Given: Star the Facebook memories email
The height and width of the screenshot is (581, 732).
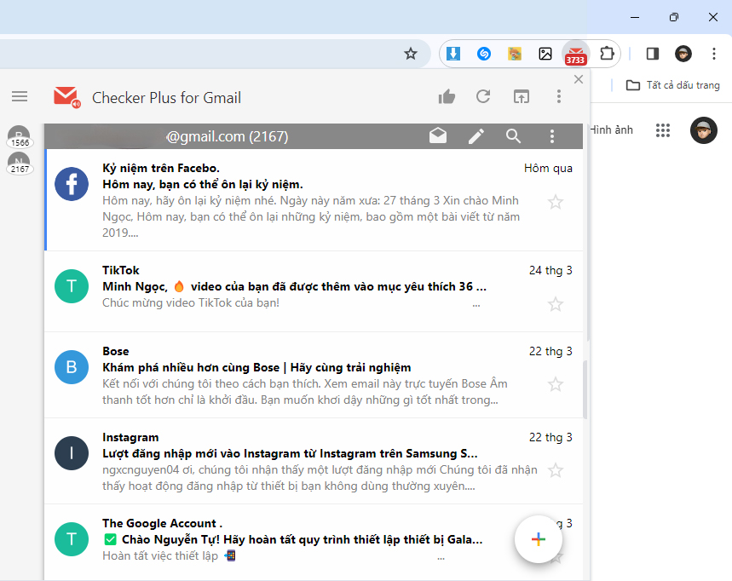Looking at the screenshot, I should (x=556, y=202).
